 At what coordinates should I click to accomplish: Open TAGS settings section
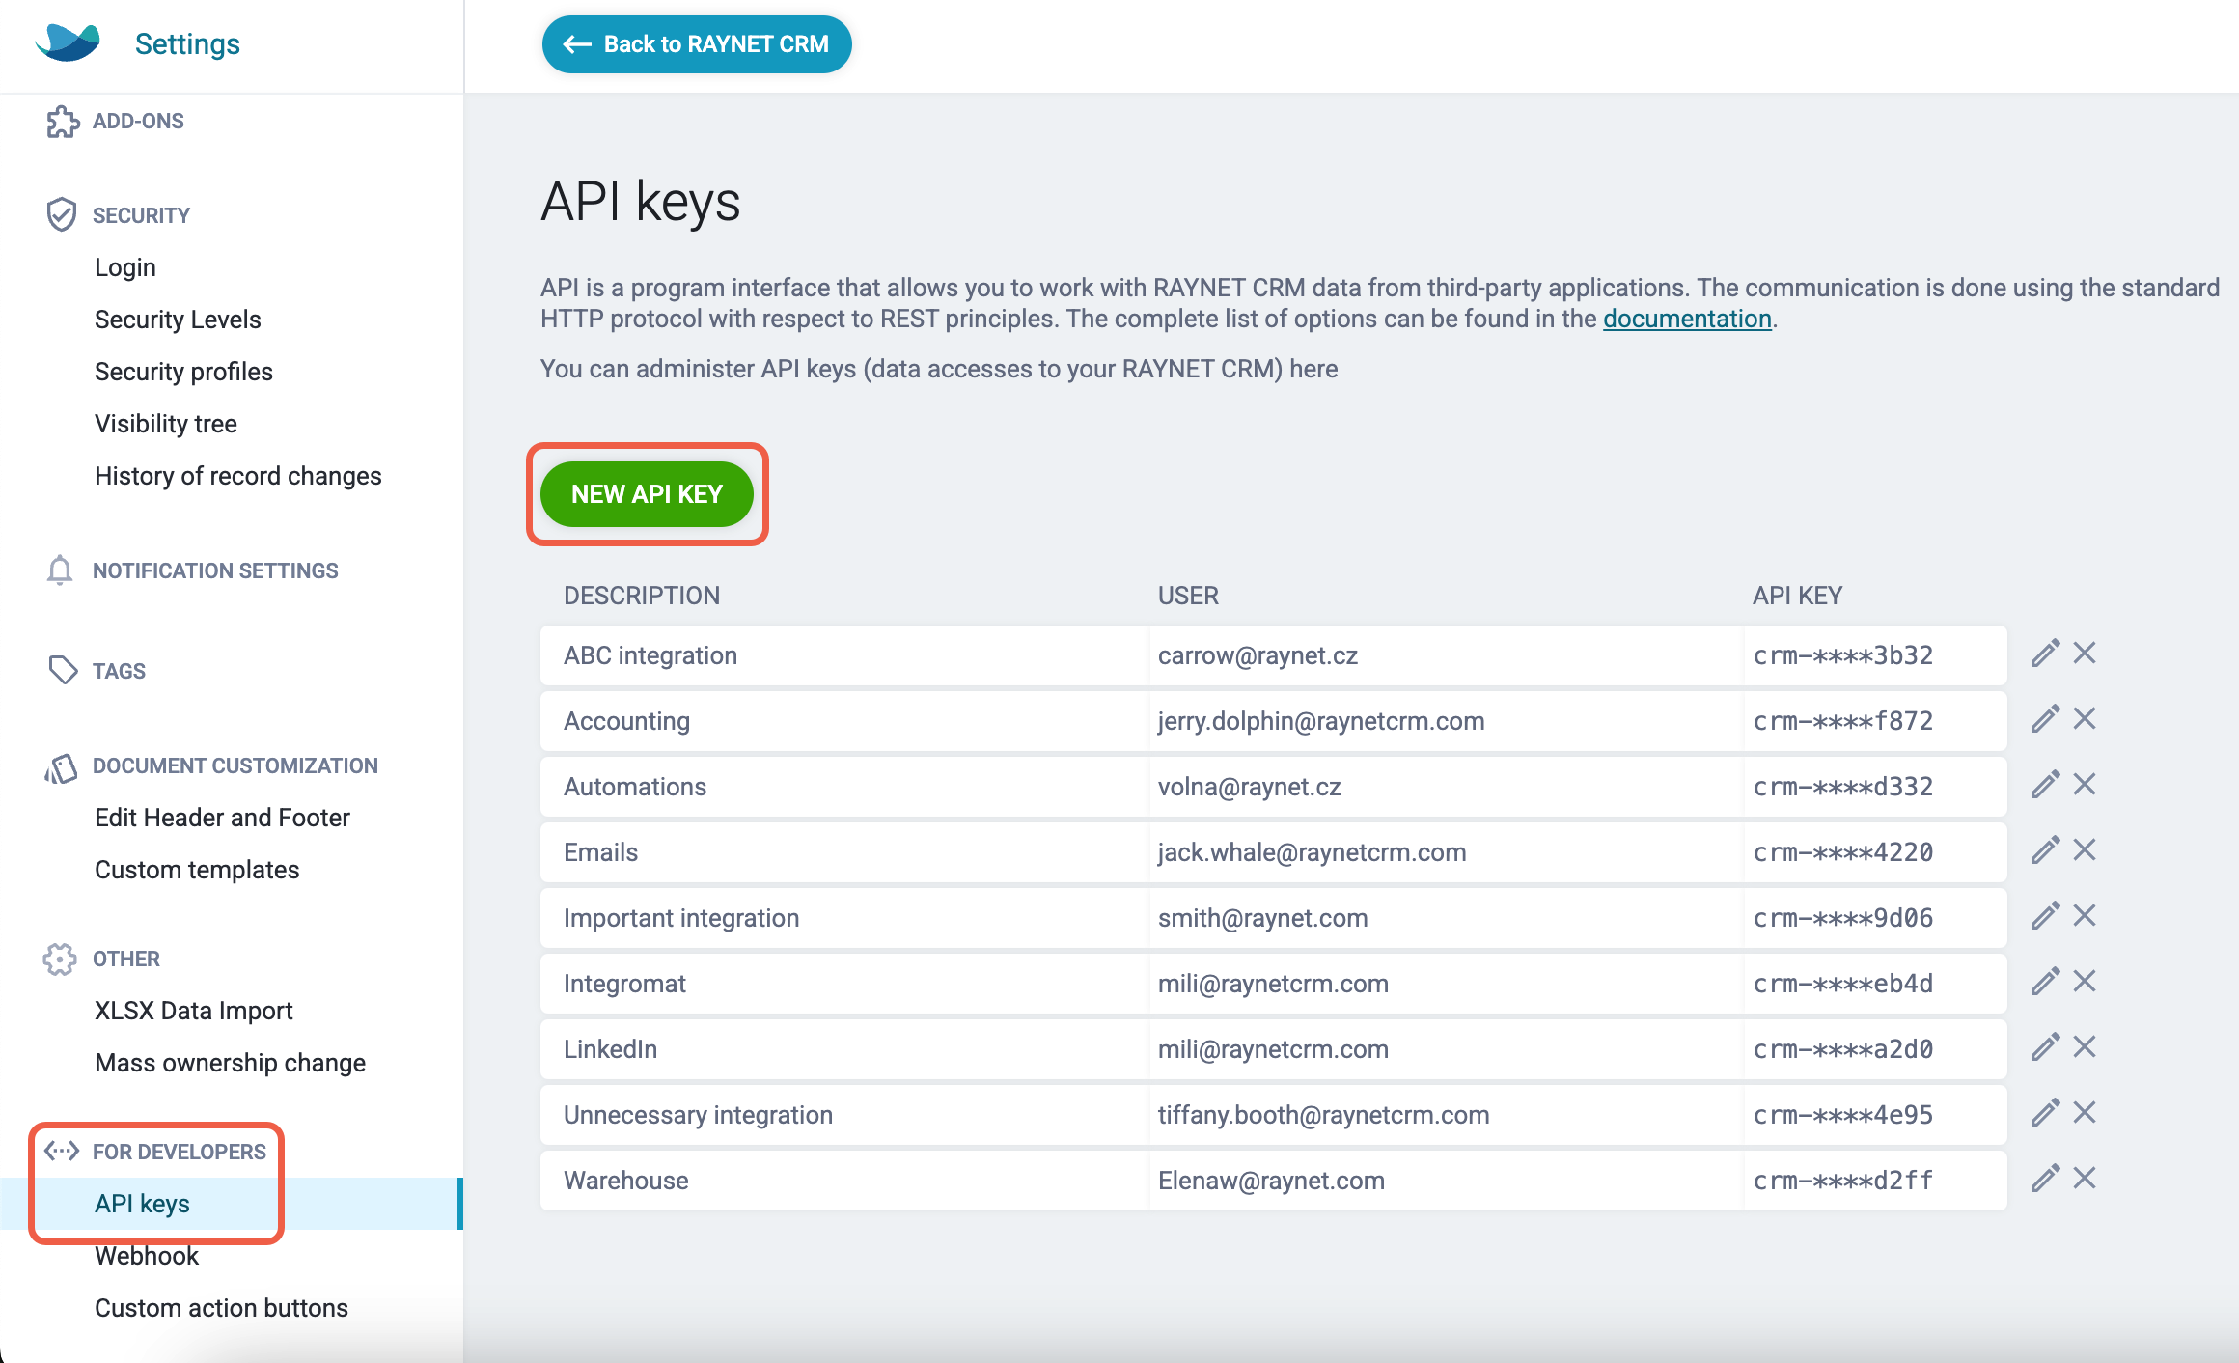[x=119, y=671]
